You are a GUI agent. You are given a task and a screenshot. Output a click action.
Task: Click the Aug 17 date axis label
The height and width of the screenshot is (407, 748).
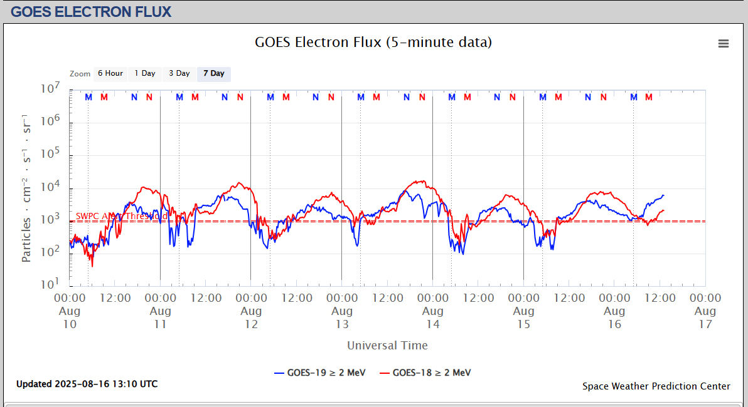705,311
